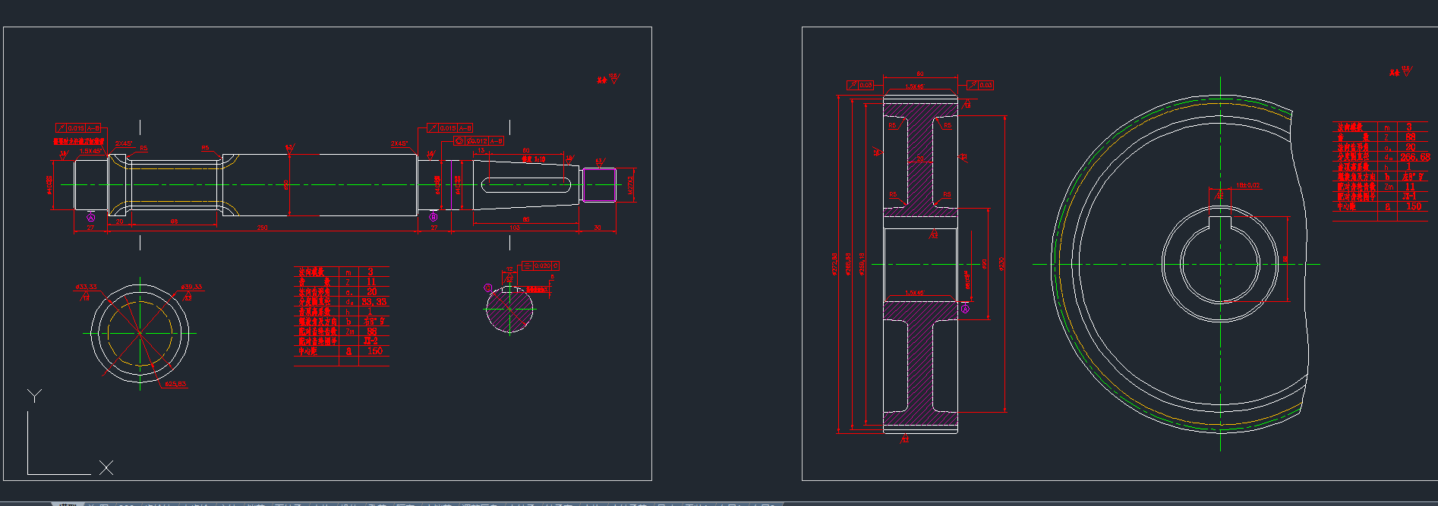Select the 80 width dimension above gear section
Screen dimensions: 1438x506
tap(919, 74)
